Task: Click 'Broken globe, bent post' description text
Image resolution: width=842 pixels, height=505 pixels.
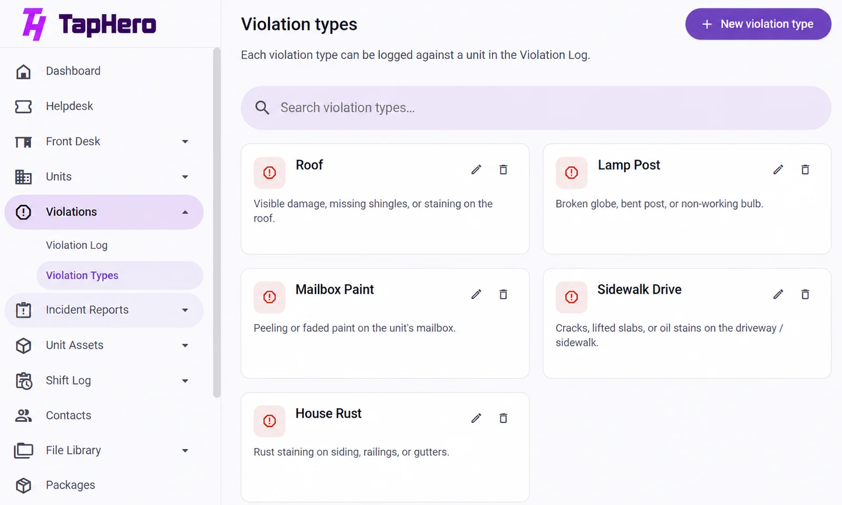Action: coord(659,204)
